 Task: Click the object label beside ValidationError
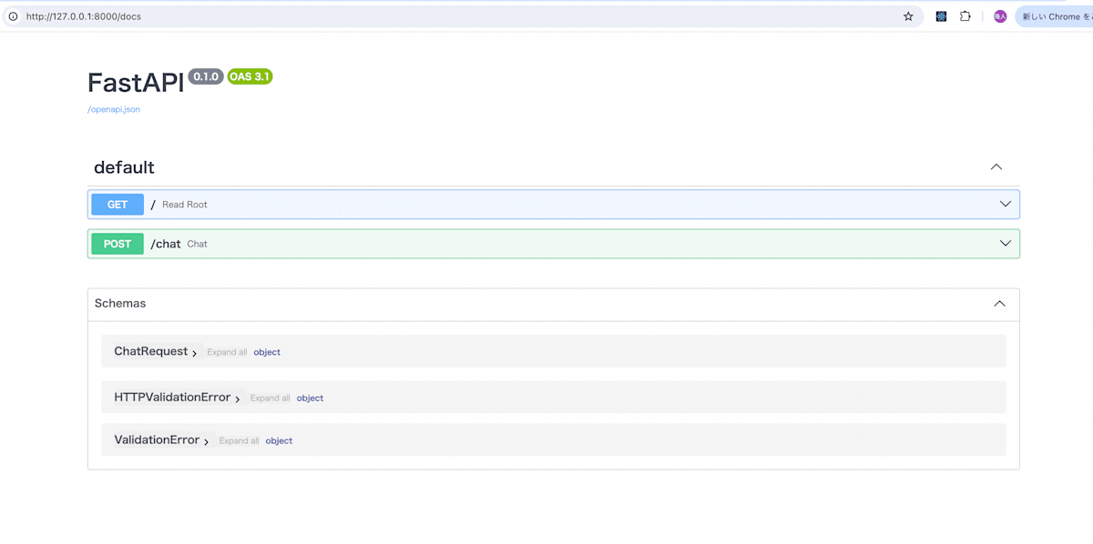point(279,441)
